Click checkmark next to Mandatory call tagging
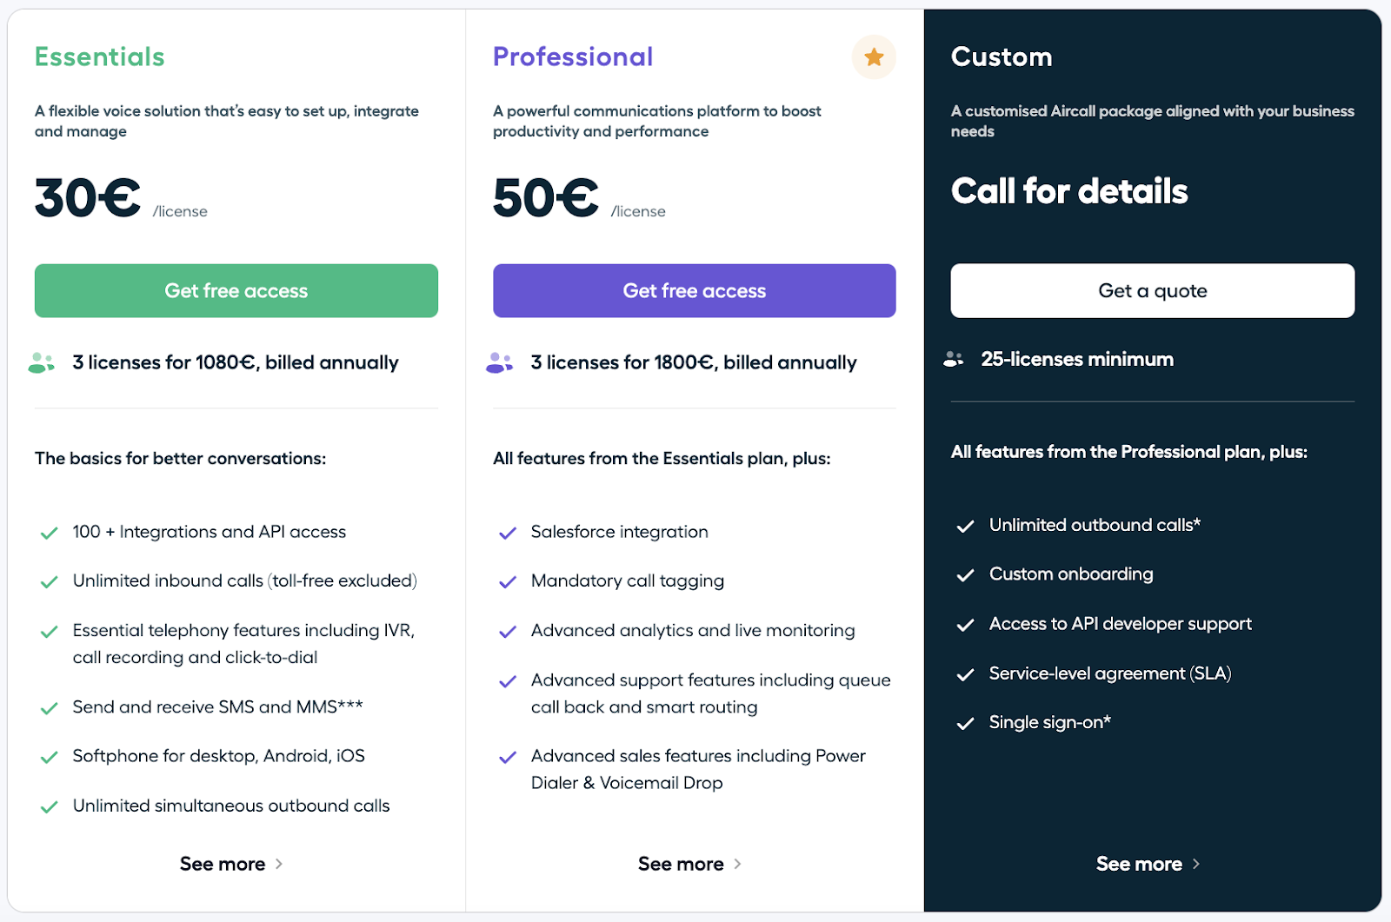1391x922 pixels. (x=508, y=582)
